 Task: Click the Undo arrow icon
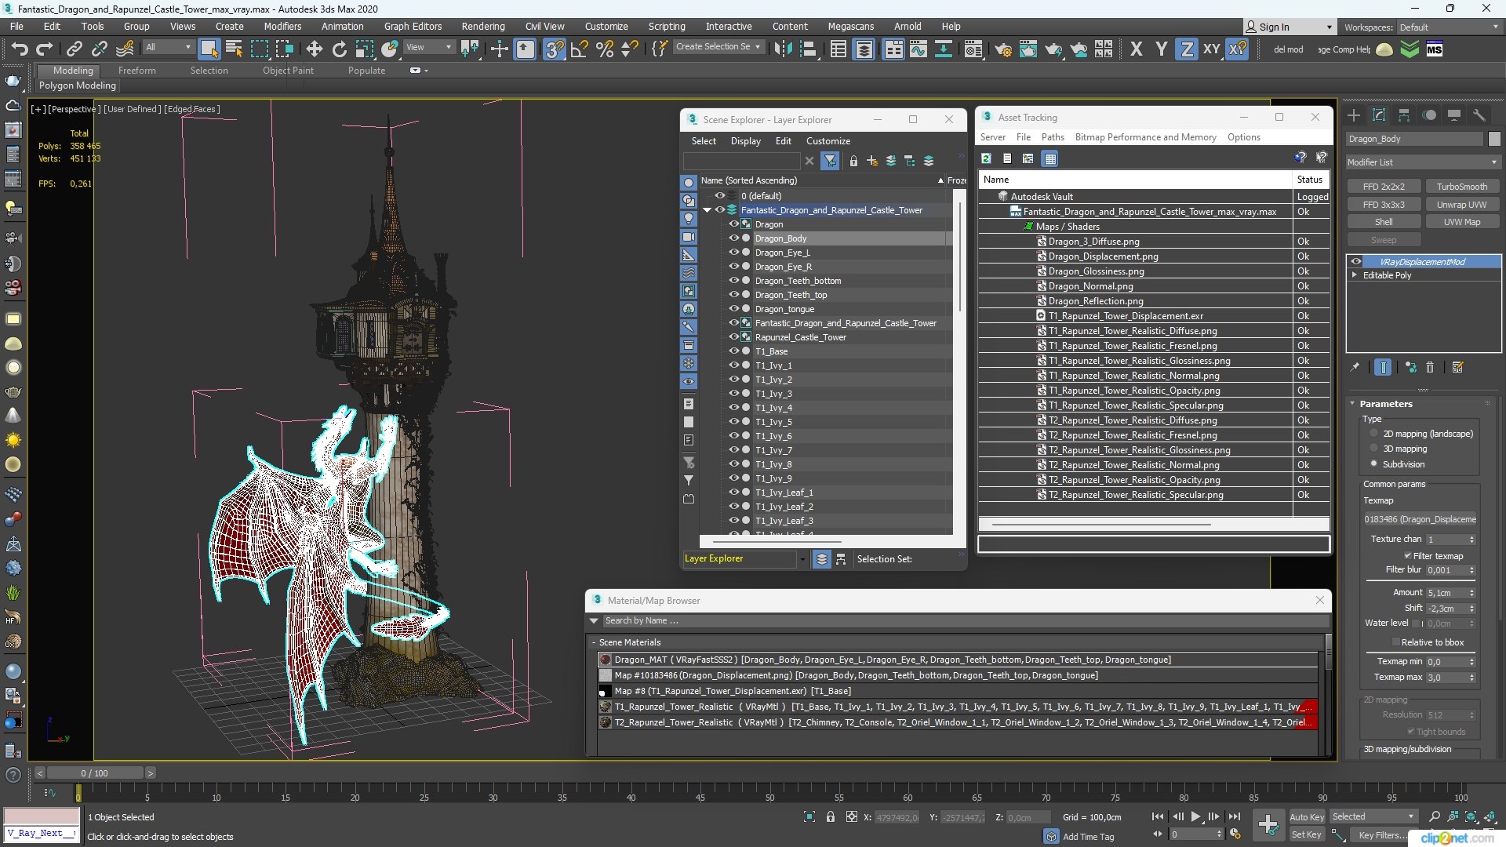point(19,49)
